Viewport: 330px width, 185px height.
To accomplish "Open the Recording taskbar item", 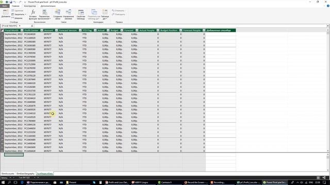I will click(218, 182).
